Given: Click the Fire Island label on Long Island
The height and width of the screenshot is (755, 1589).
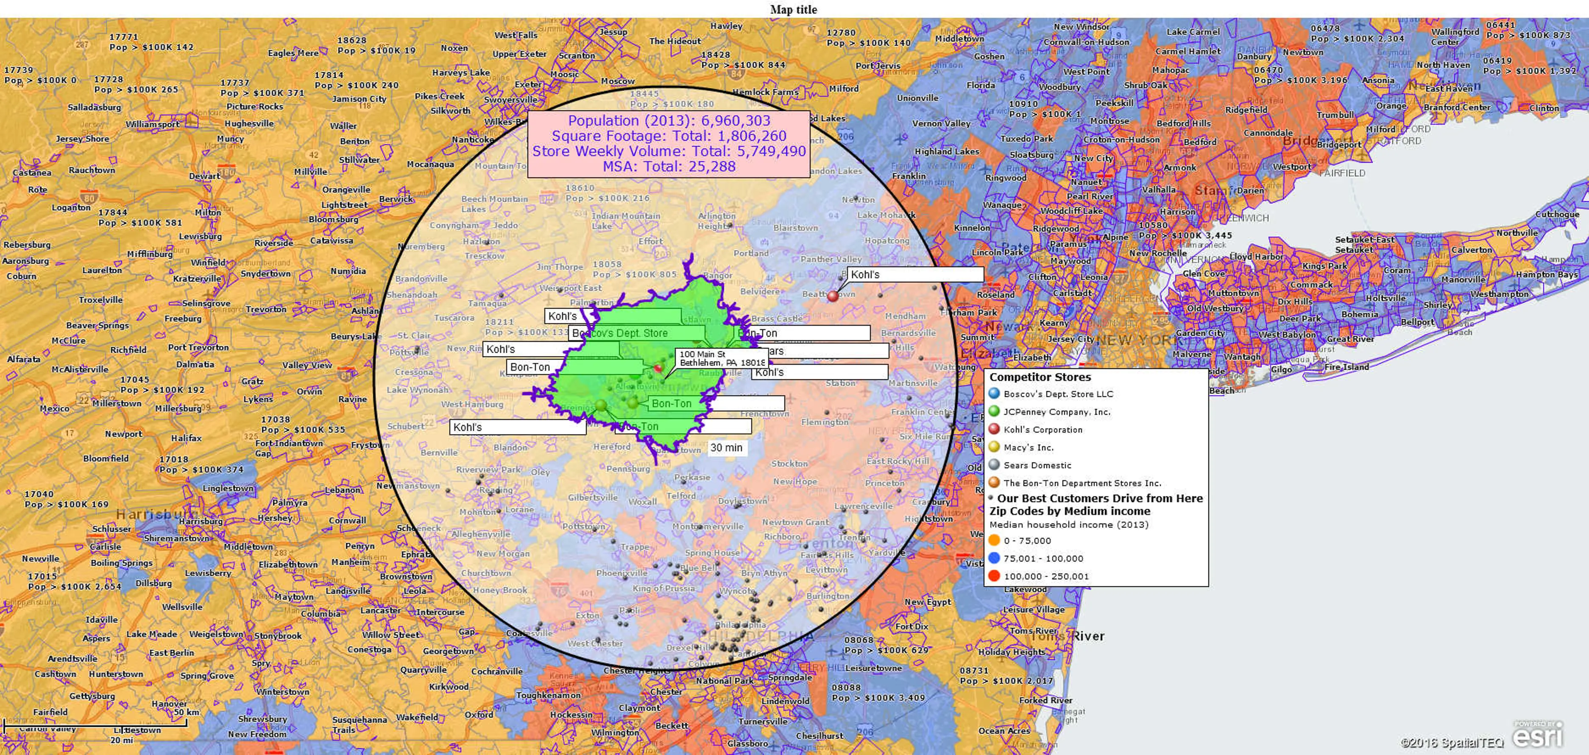Looking at the screenshot, I should tap(1346, 367).
